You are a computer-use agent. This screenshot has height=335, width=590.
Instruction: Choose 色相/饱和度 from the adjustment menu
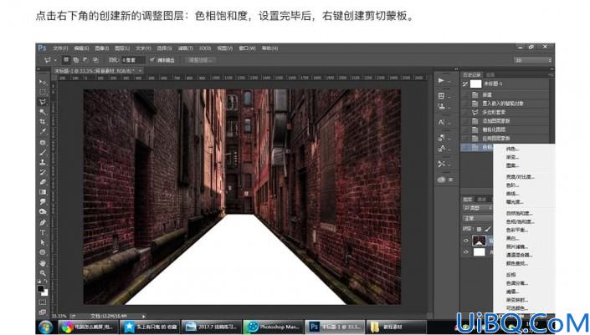[x=520, y=221]
